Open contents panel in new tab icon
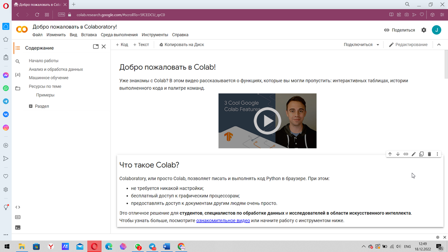Viewport: 448px width, 252px height. pos(96,47)
